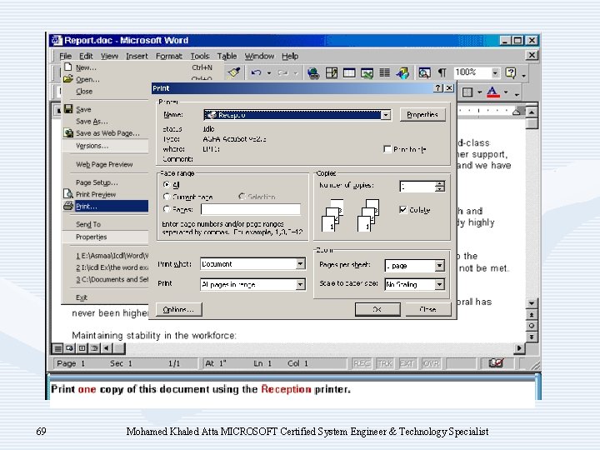The width and height of the screenshot is (600, 450).
Task: Decrease number of copies with spinner down
Action: tap(440, 189)
